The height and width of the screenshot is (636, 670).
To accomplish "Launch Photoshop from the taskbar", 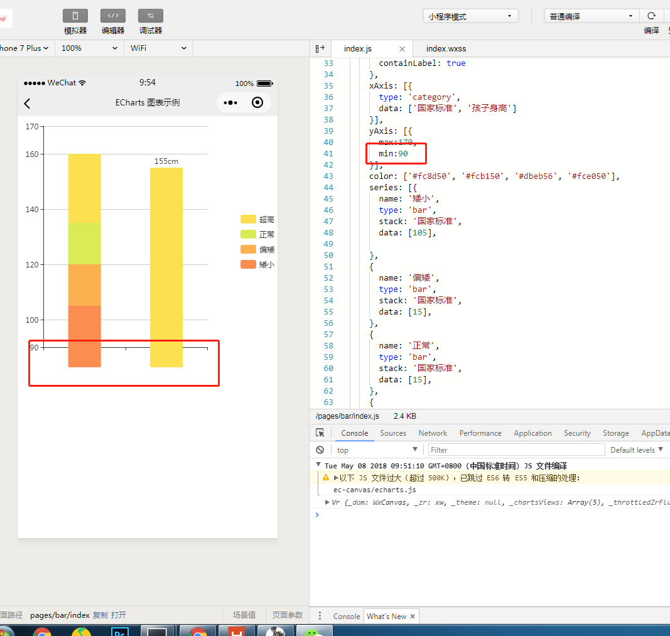I will 119,630.
